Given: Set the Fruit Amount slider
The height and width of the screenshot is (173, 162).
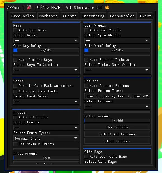Looking at the screenshot, I should point(46,158).
